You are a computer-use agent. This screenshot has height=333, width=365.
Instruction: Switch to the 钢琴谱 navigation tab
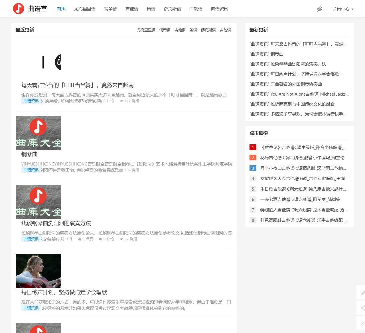[110, 9]
